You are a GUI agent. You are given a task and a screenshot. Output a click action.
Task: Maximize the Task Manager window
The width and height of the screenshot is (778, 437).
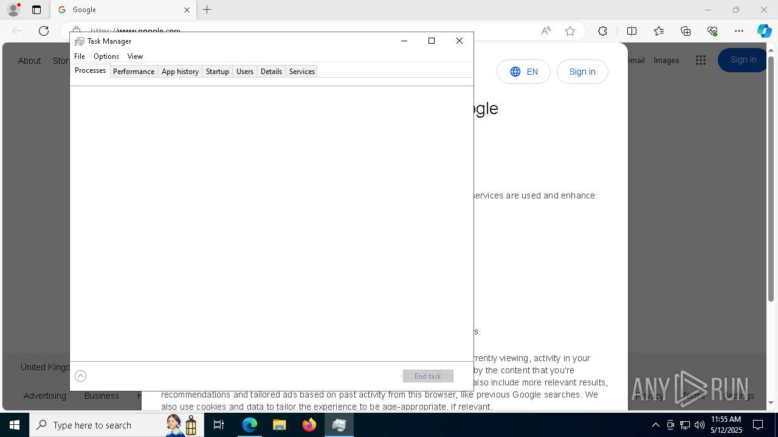[x=432, y=41]
